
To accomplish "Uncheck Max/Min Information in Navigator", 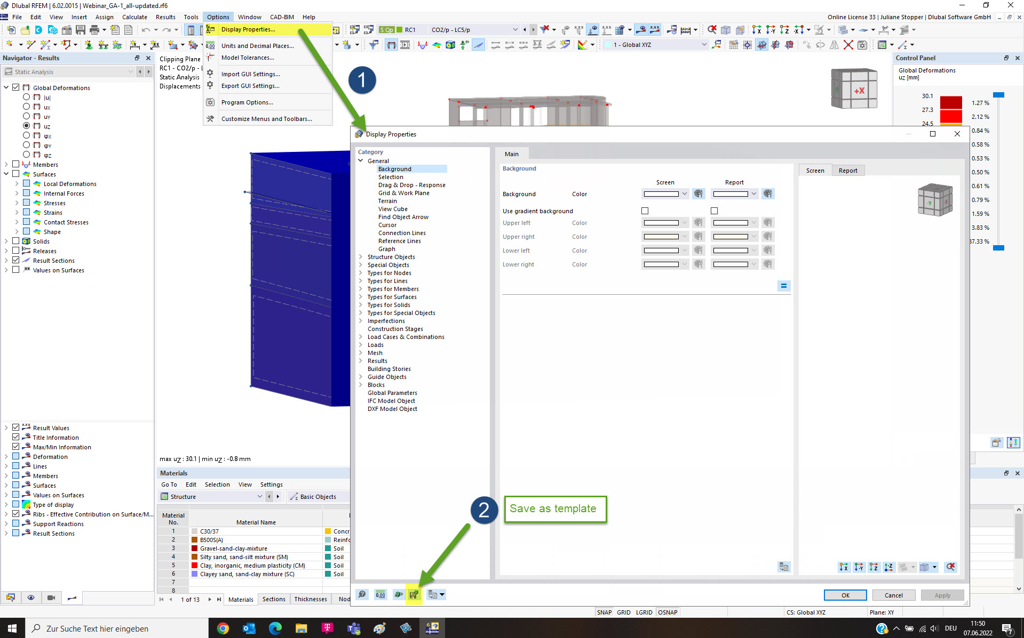I will (x=15, y=447).
